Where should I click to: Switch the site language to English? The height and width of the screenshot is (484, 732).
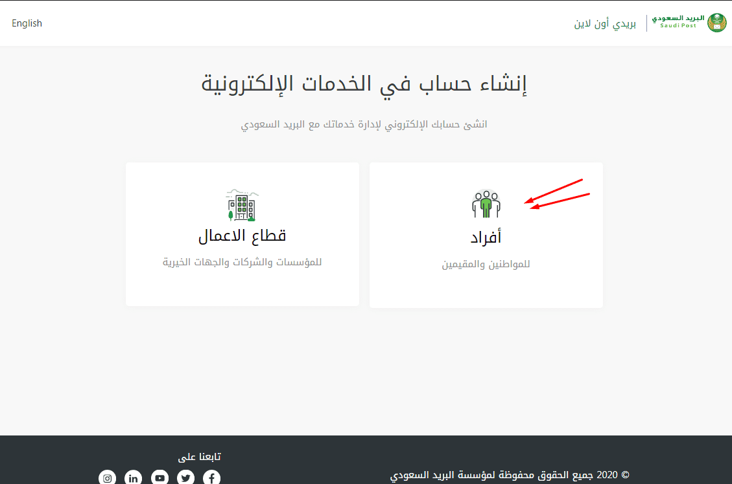27,23
